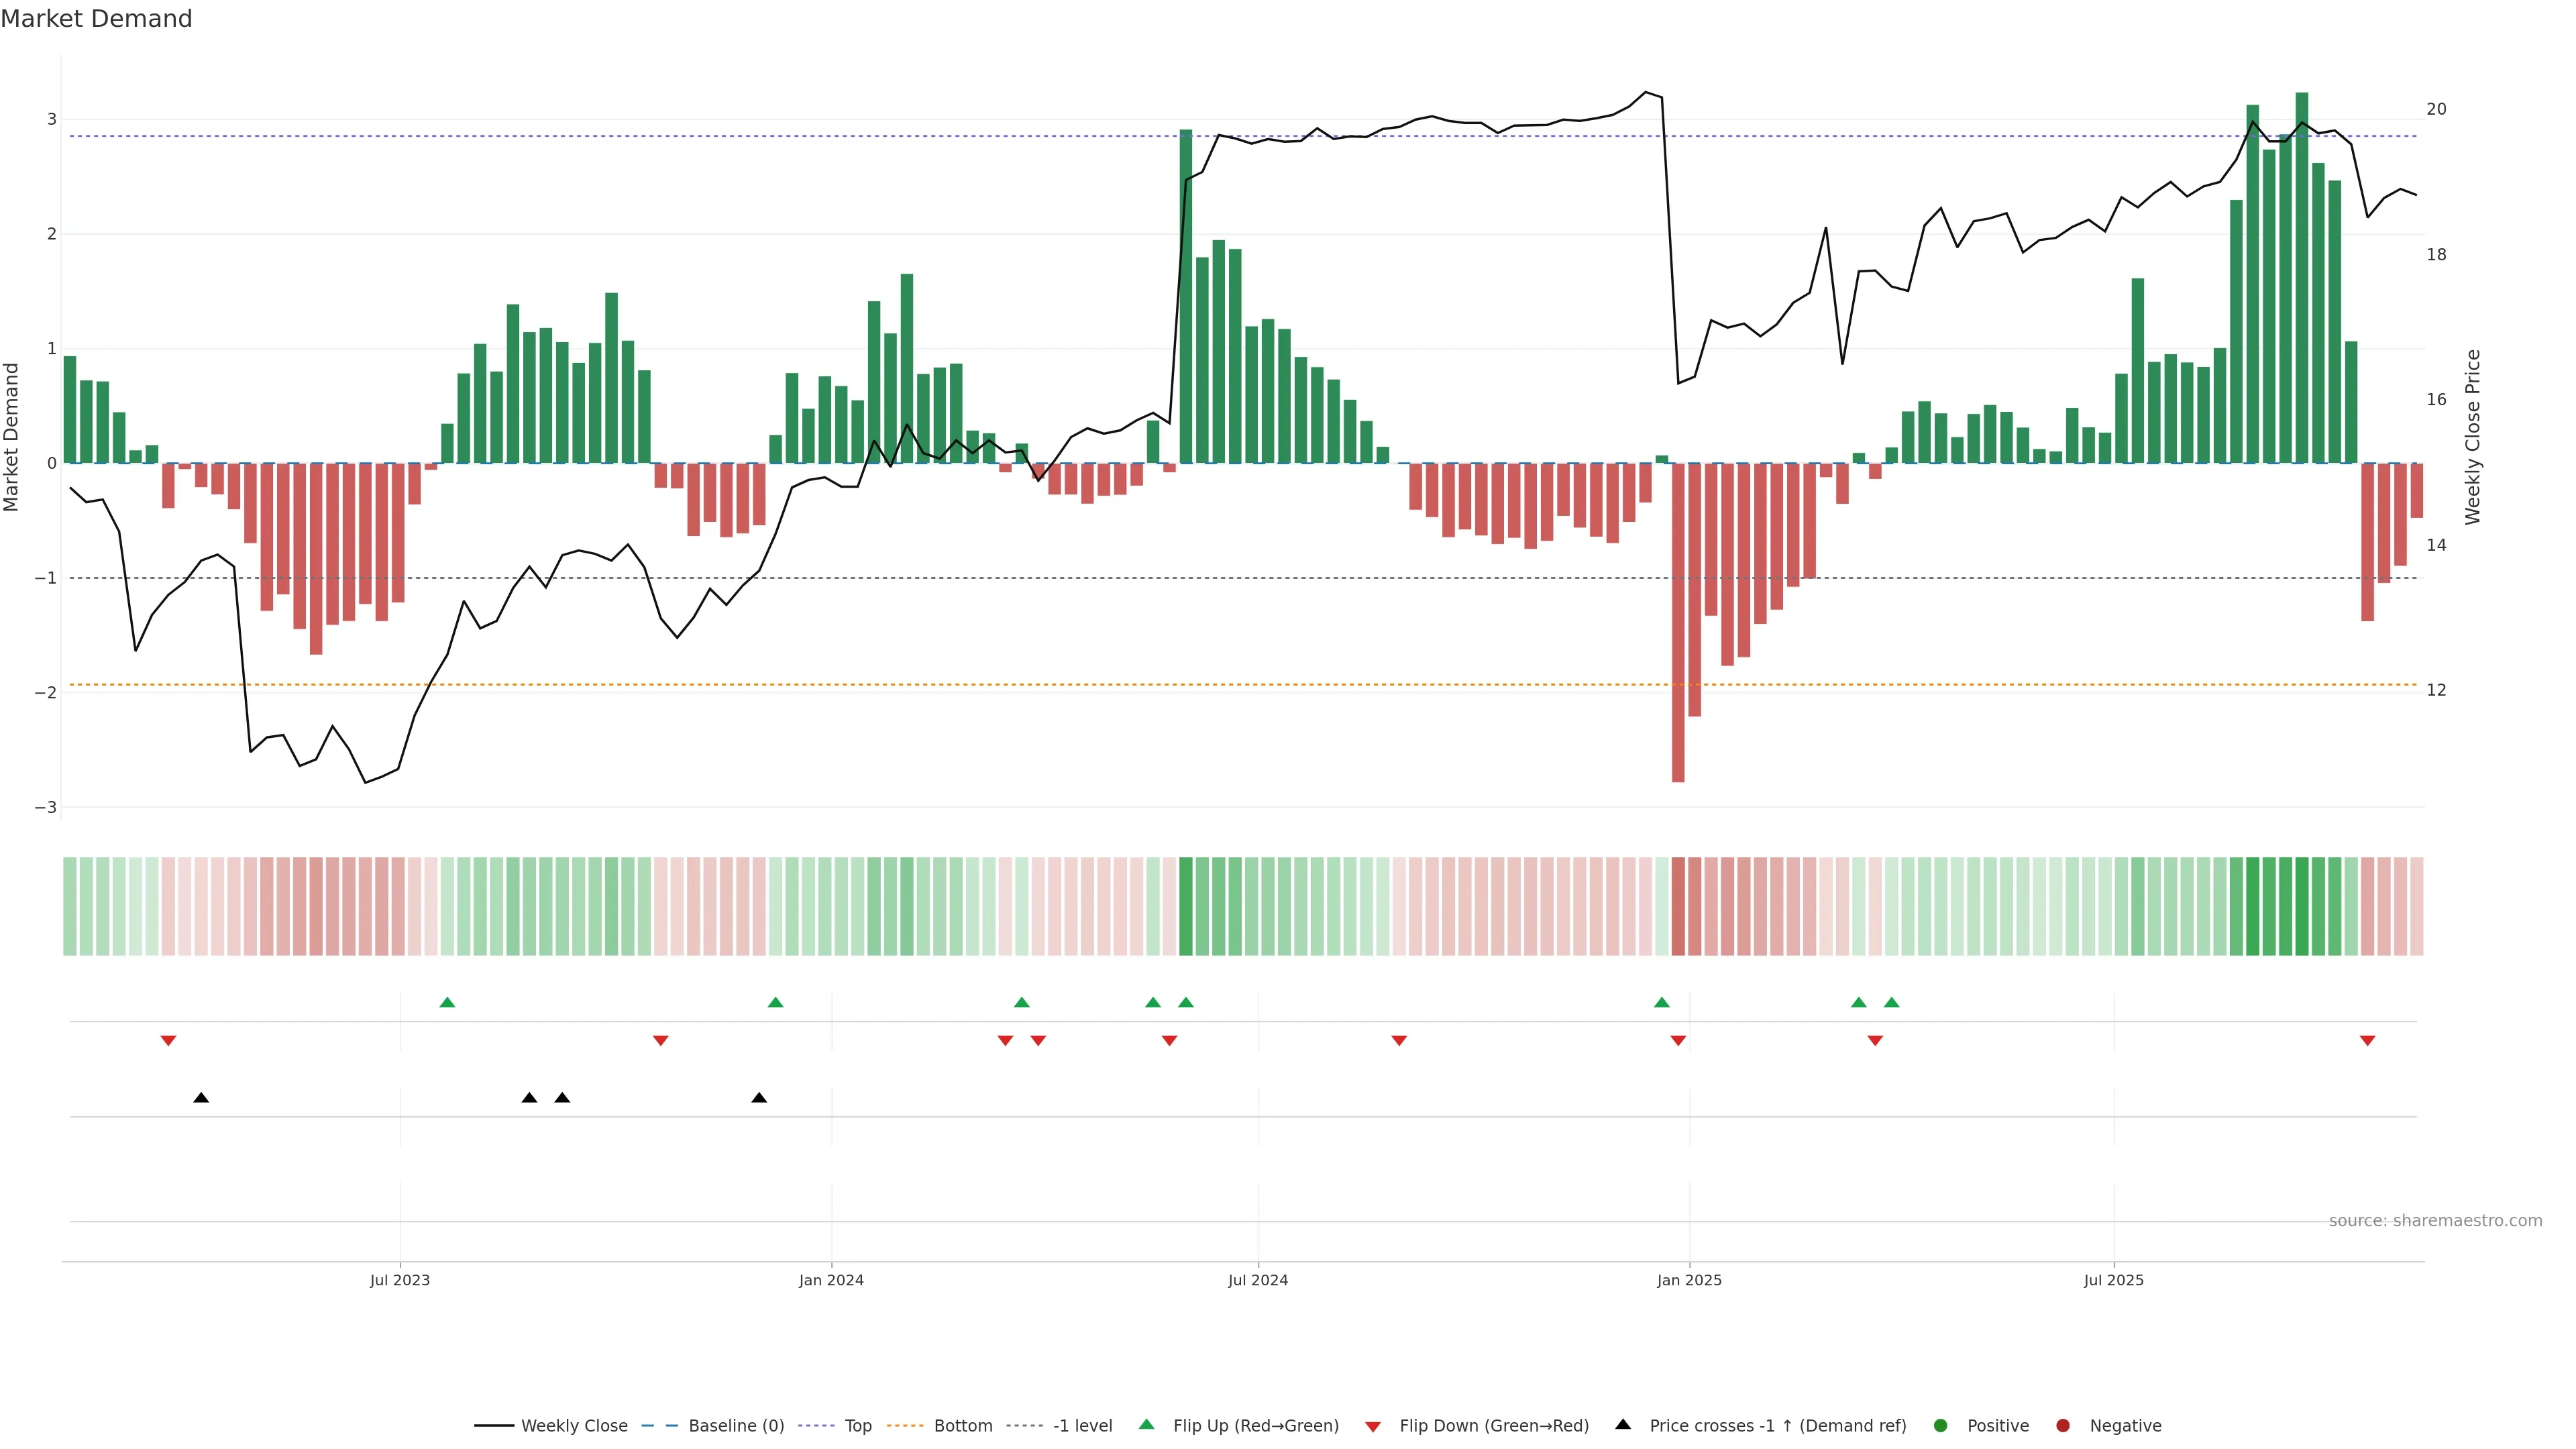The image size is (2576, 1449).
Task: Hide the Bottom orange line via legend
Action: tap(962, 1425)
